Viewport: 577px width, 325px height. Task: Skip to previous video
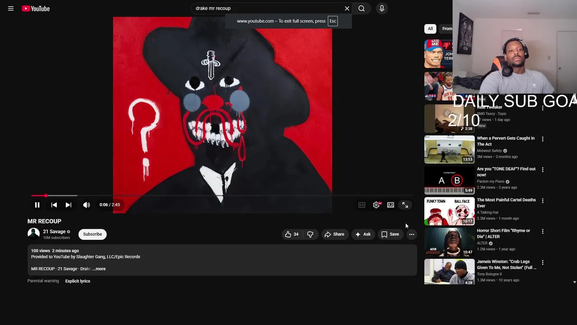click(x=54, y=205)
